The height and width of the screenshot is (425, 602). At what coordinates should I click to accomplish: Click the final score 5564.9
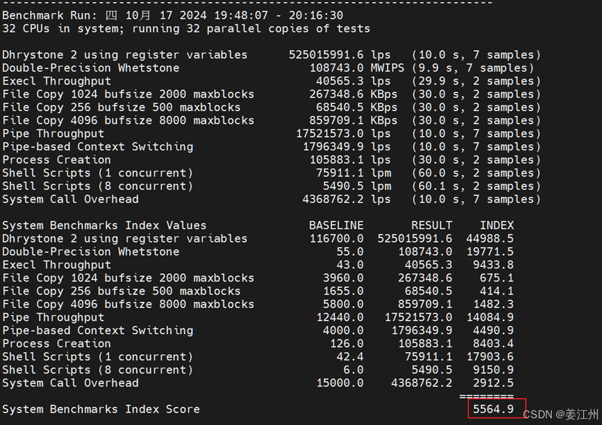coord(494,410)
